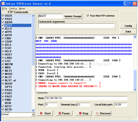Toggle the LIST command checkbox
The image size is (138, 122).
click(3, 61)
